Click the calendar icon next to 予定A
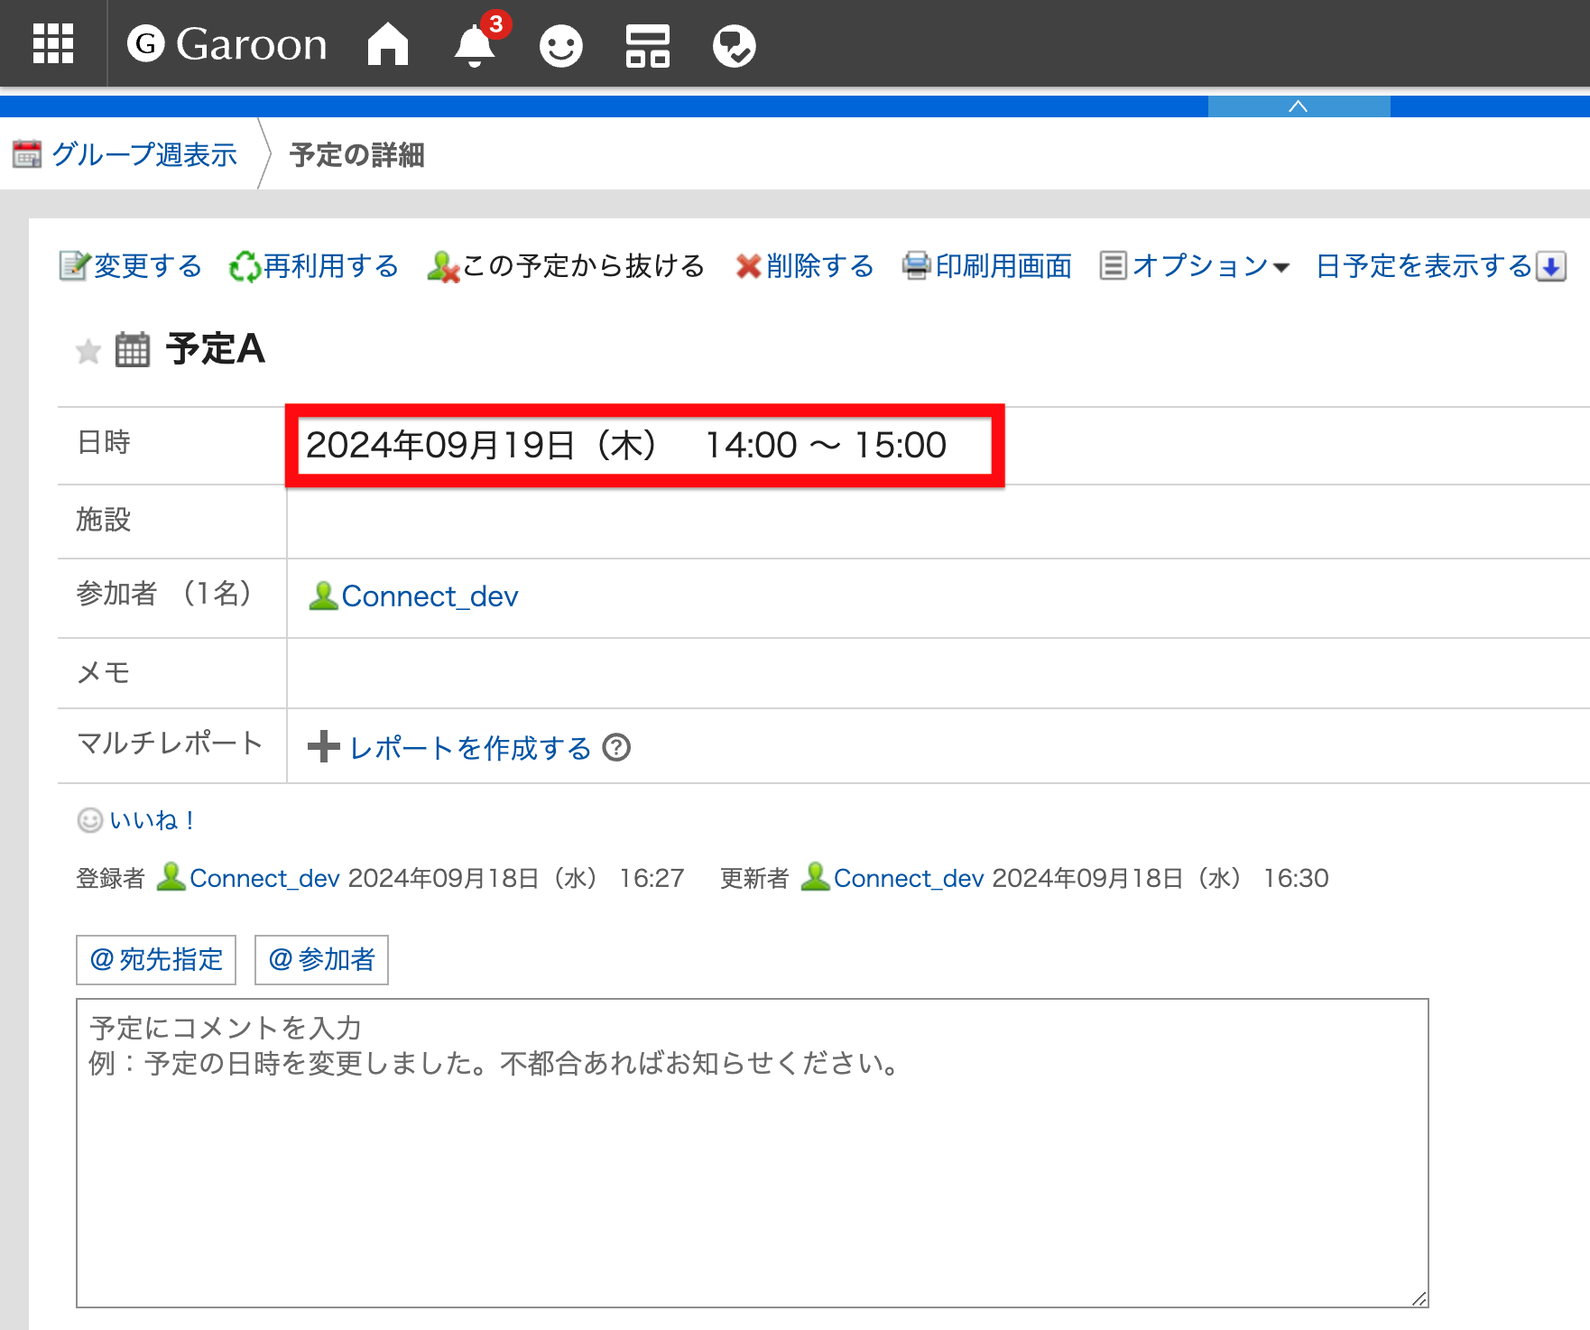 pyautogui.click(x=133, y=350)
